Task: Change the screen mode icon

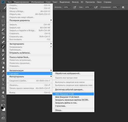Action: coord(3,118)
